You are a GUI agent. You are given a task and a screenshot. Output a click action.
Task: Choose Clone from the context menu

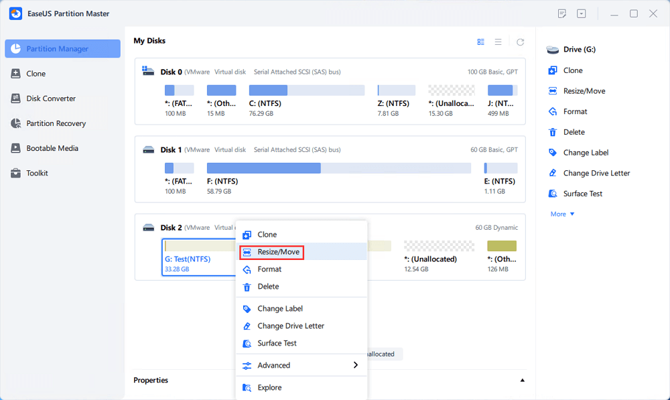coord(301,235)
